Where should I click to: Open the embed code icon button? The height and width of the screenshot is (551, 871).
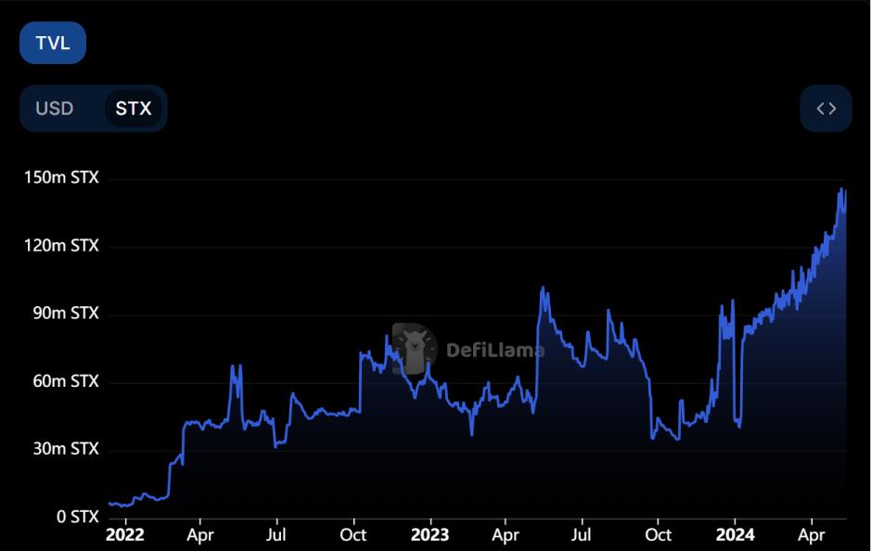coord(826,109)
